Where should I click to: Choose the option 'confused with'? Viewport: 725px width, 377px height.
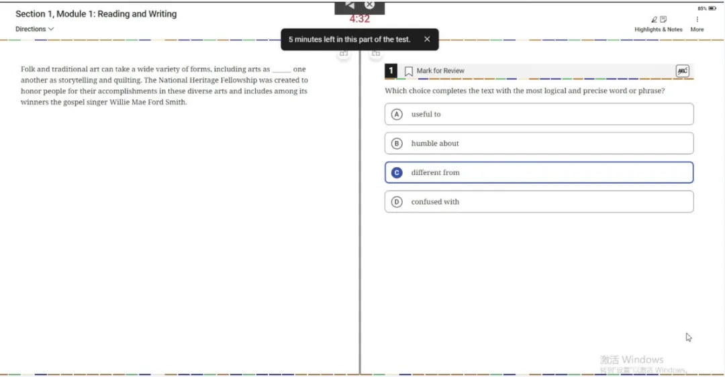(538, 202)
